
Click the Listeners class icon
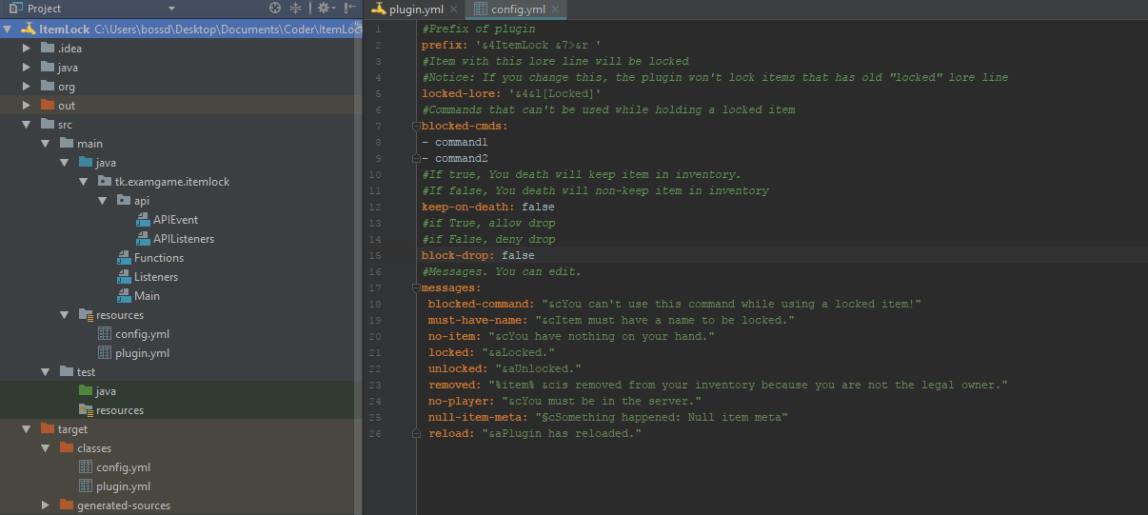[124, 277]
